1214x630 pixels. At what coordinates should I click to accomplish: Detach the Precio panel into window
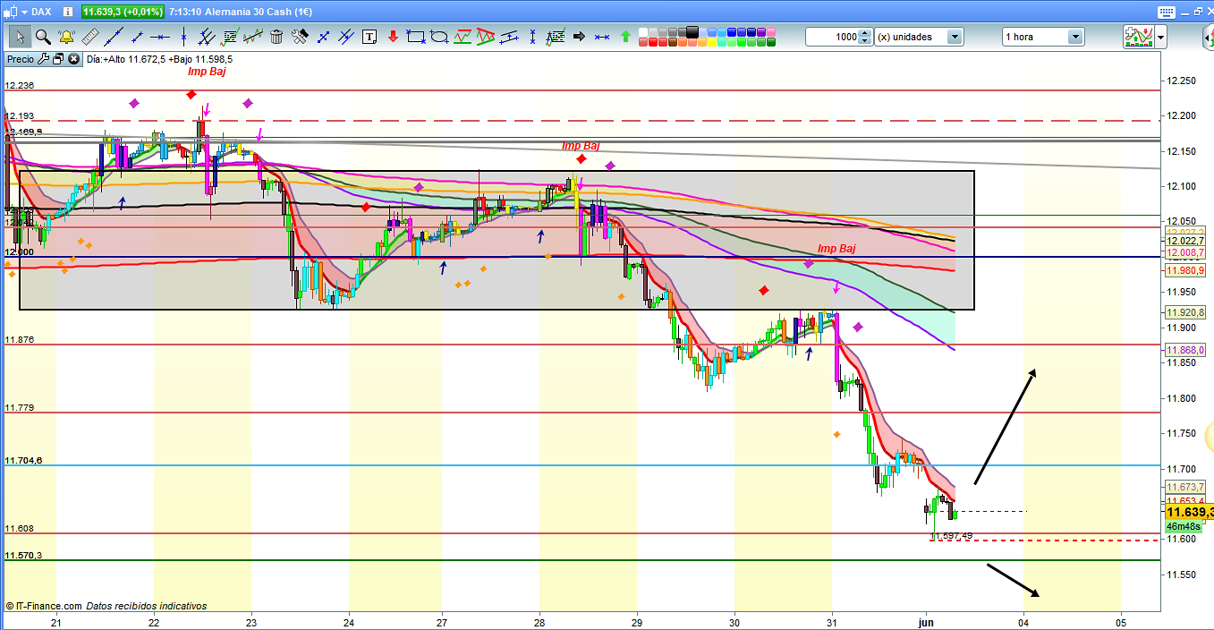pos(57,59)
